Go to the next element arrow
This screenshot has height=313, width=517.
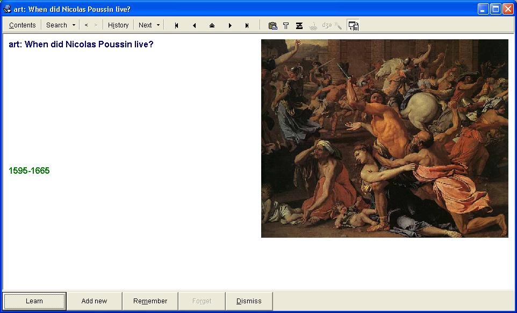tap(230, 25)
